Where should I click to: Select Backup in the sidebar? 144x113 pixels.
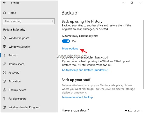tap(13, 55)
